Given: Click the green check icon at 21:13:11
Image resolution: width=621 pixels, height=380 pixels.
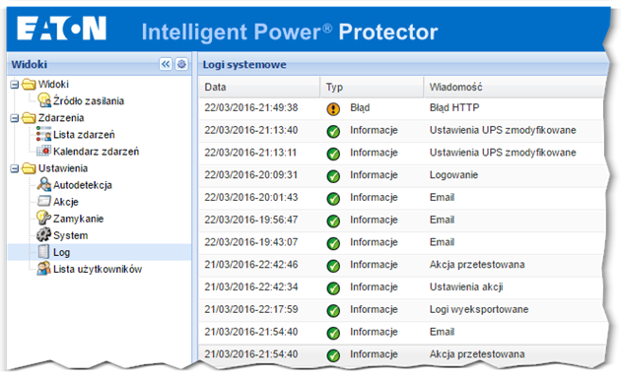Looking at the screenshot, I should pyautogui.click(x=333, y=154).
